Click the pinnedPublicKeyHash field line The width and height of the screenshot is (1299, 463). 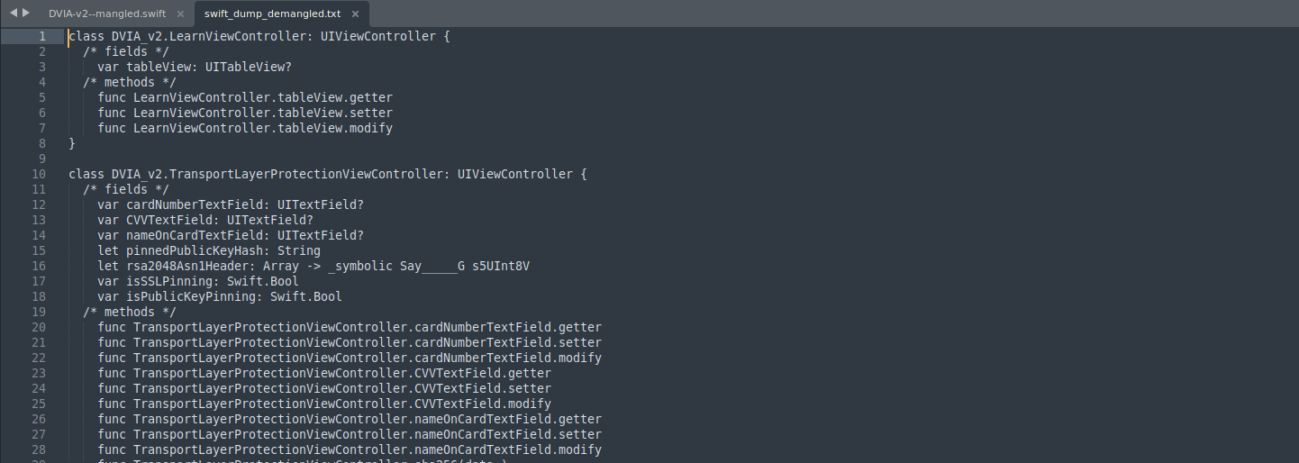[x=208, y=250]
